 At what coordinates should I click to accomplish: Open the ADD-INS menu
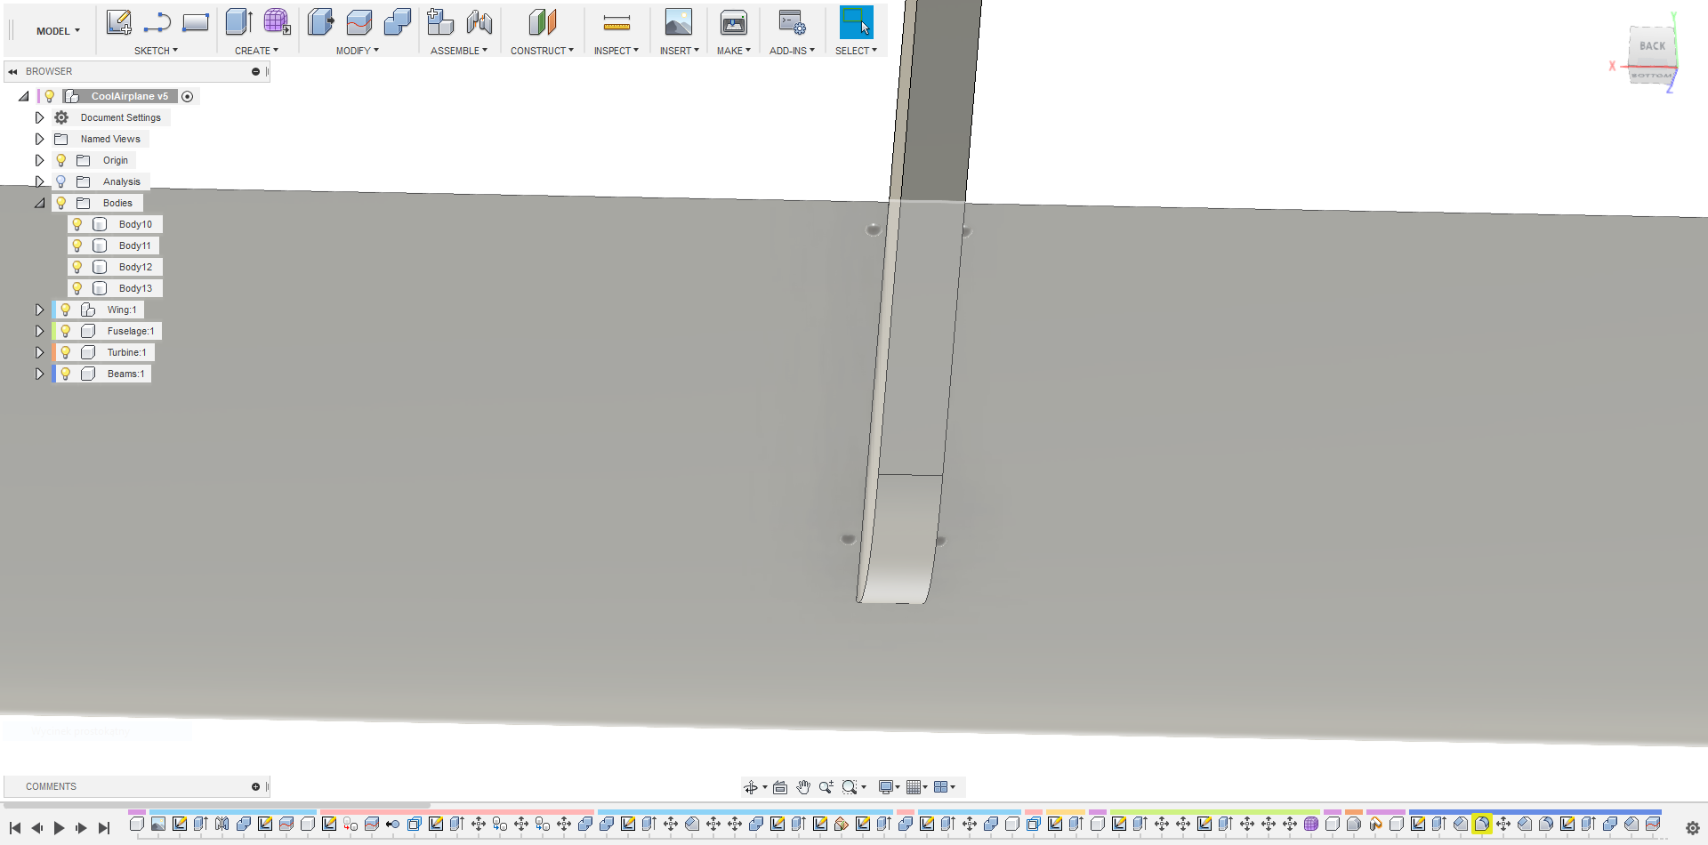(792, 51)
